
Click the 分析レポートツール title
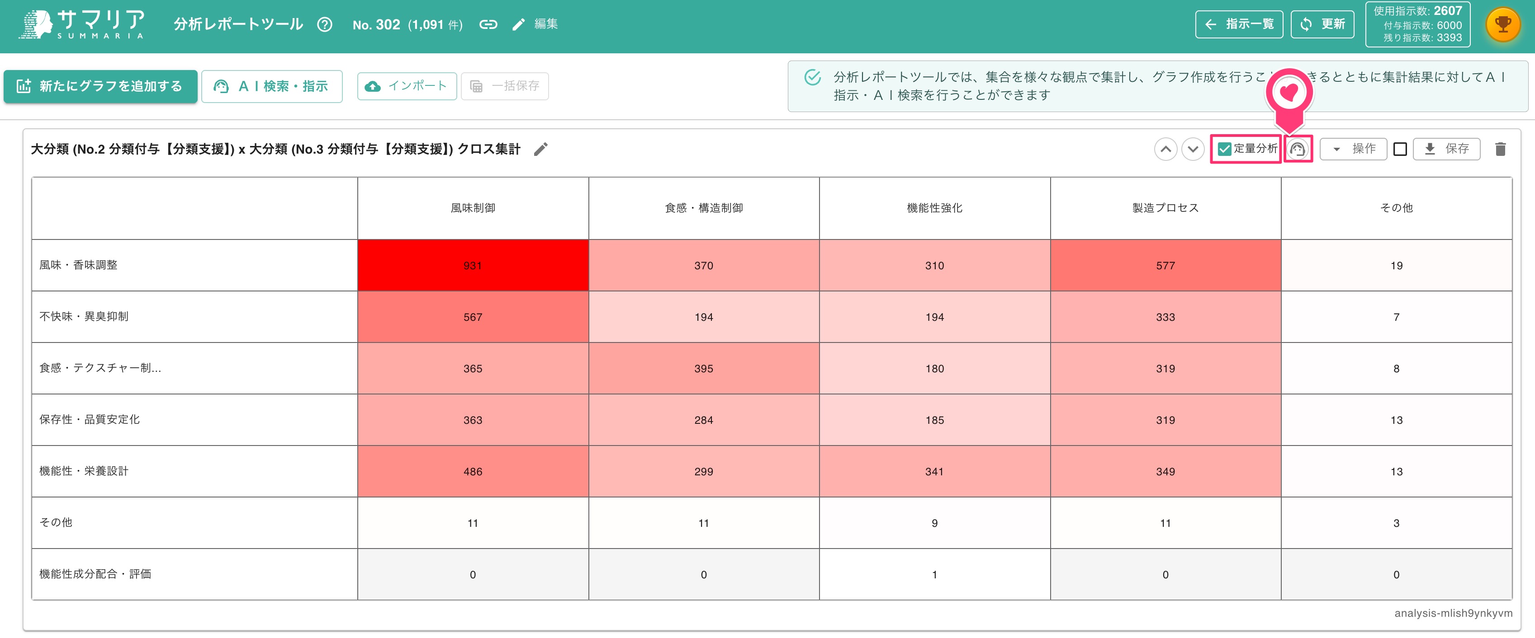(238, 24)
